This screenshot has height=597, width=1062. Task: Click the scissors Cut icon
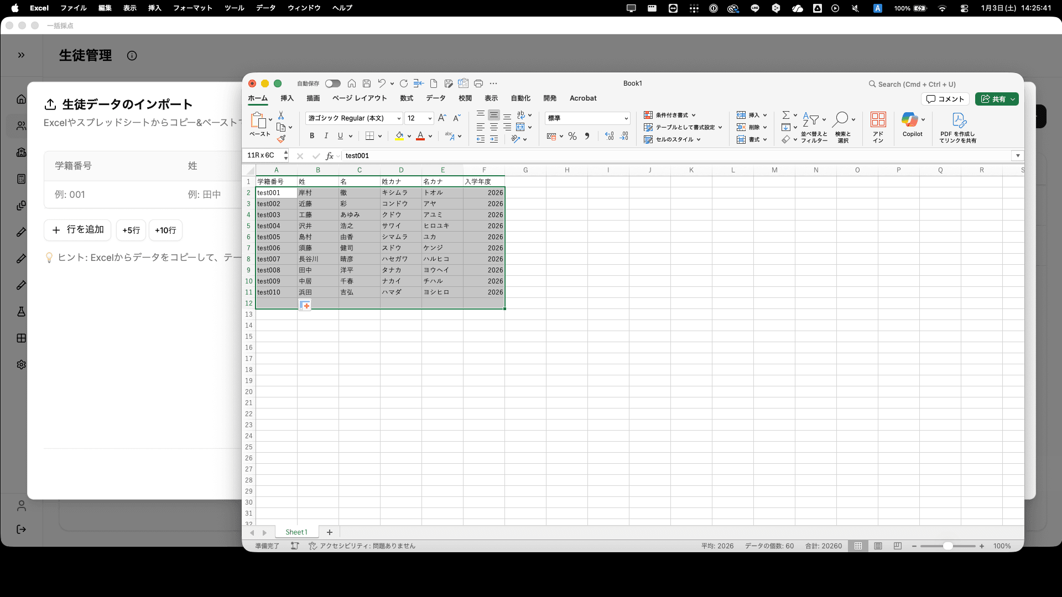click(x=281, y=115)
